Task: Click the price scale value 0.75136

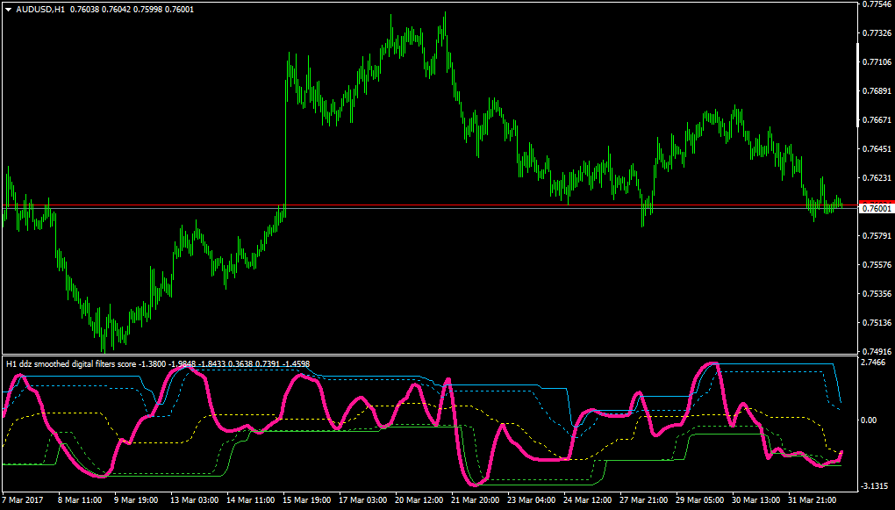Action: [877, 323]
